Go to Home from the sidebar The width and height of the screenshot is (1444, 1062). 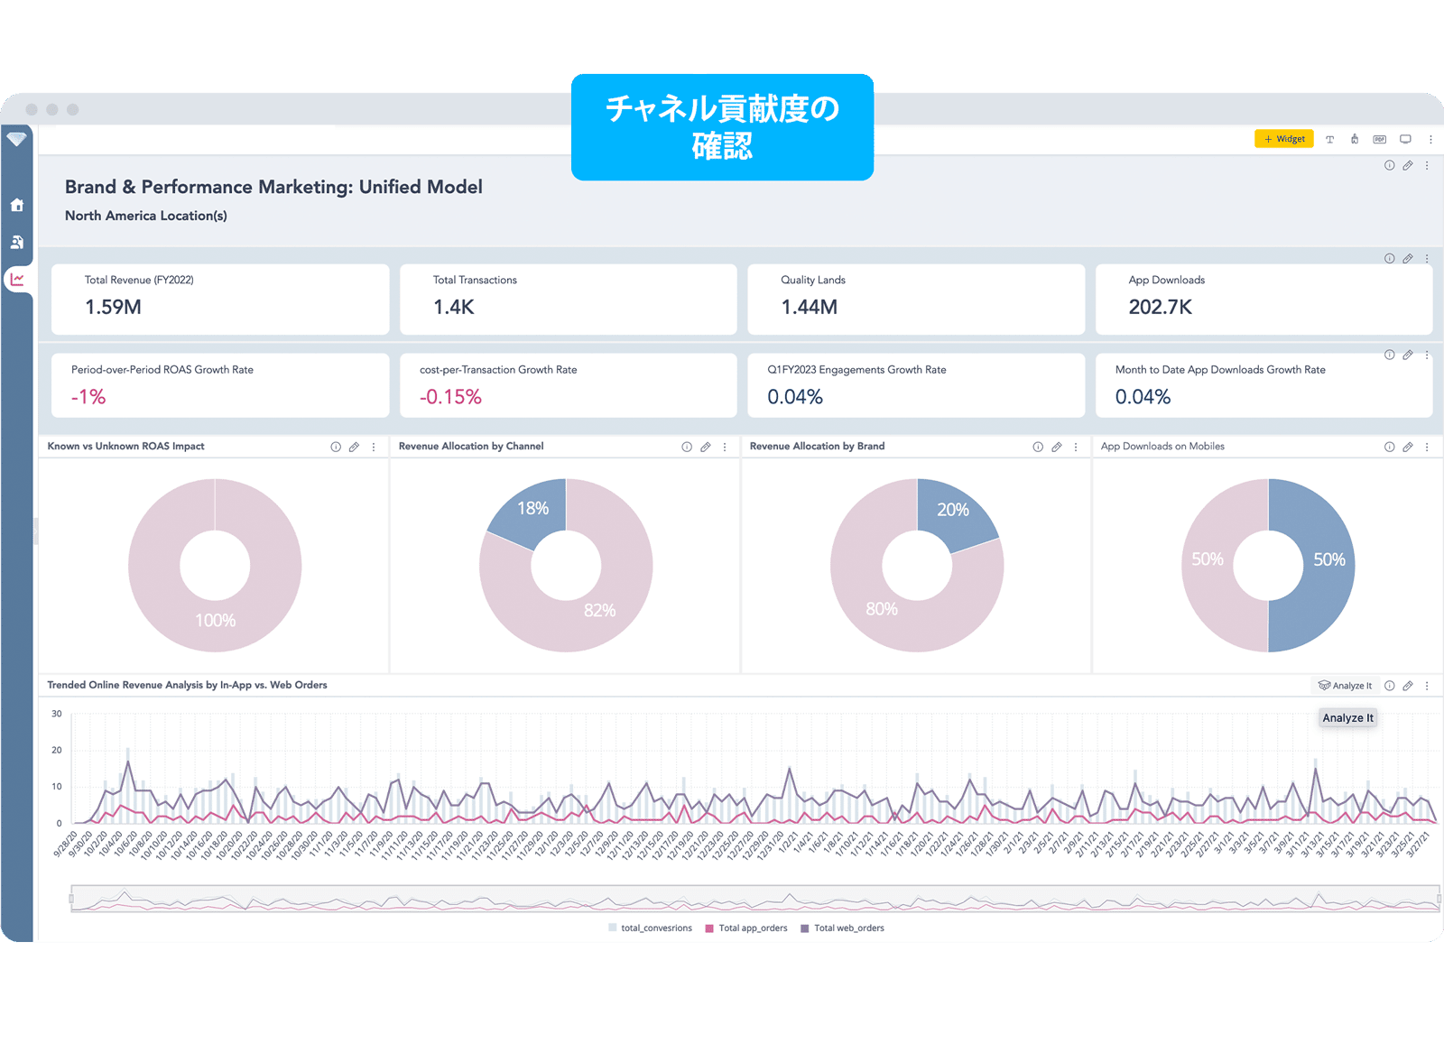point(17,205)
